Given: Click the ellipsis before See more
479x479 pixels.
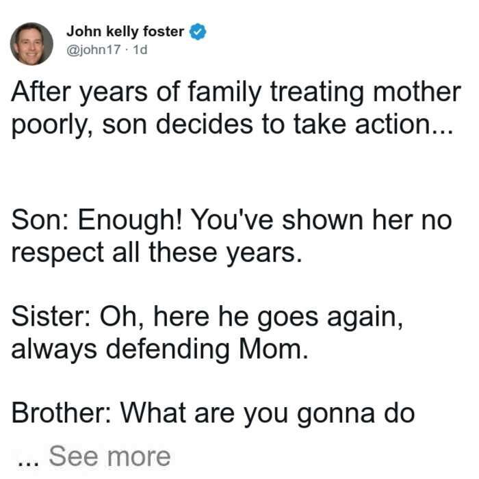Looking at the screenshot, I should pyautogui.click(x=28, y=463).
